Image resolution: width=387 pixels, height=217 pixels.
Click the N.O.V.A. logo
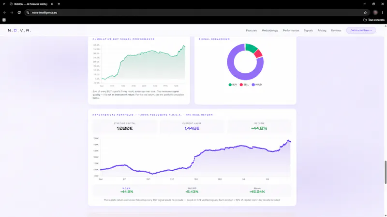[x=19, y=30]
